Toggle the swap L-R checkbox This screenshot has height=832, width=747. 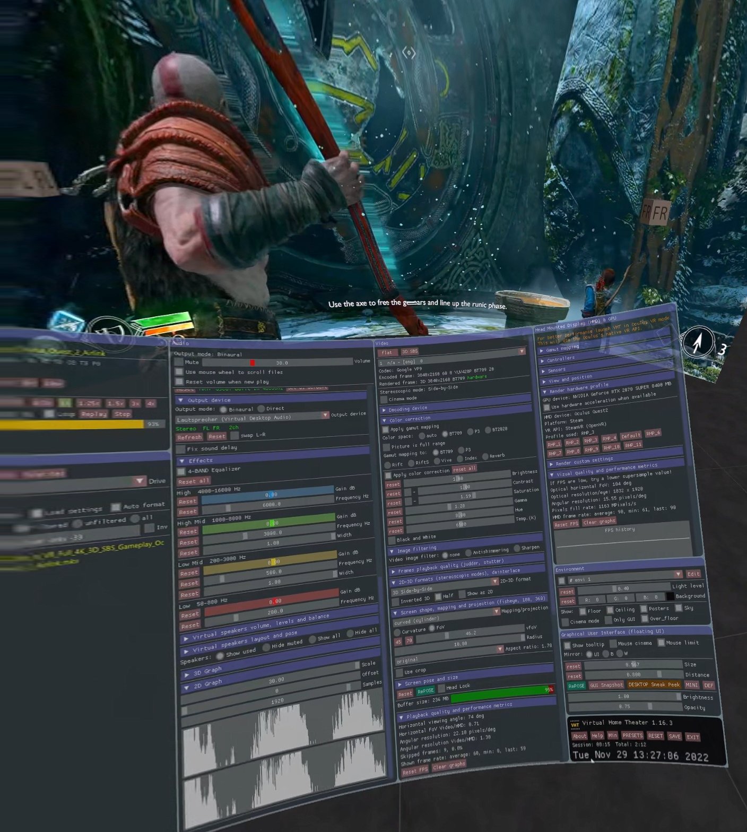[x=234, y=436]
